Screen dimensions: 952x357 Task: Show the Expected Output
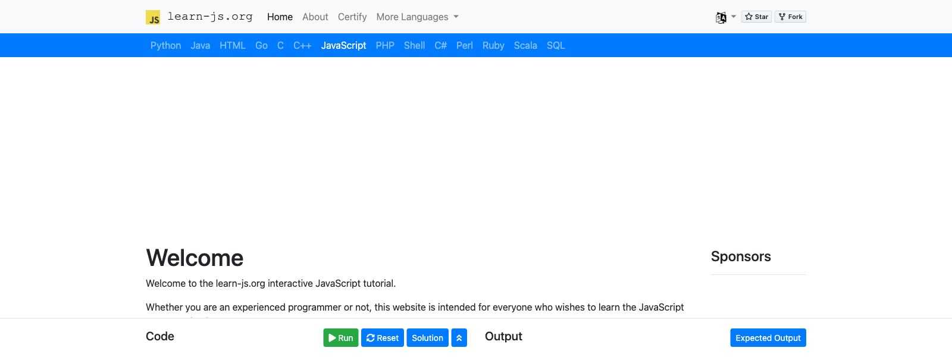coord(768,337)
